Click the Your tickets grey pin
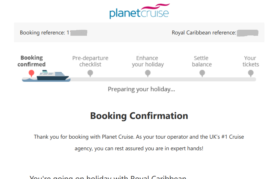The width and height of the screenshot is (280, 179). [251, 74]
